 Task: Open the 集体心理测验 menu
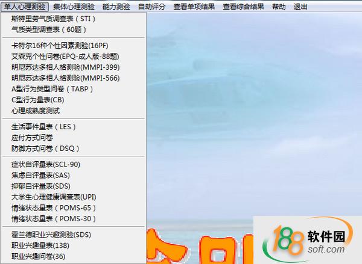click(x=74, y=7)
